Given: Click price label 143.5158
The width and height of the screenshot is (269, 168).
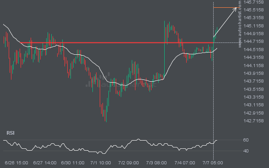Looking at the screenshot, I should (x=253, y=89).
